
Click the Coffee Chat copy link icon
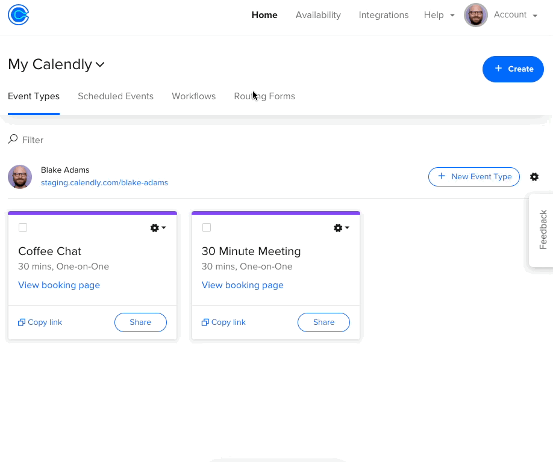click(x=22, y=322)
